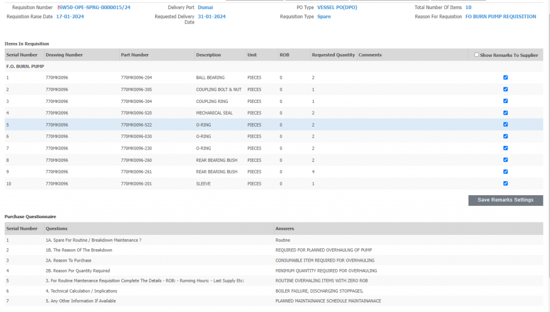Select the VESSEL PO(DPO) type value
This screenshot has height=312, width=550.
(x=337, y=8)
